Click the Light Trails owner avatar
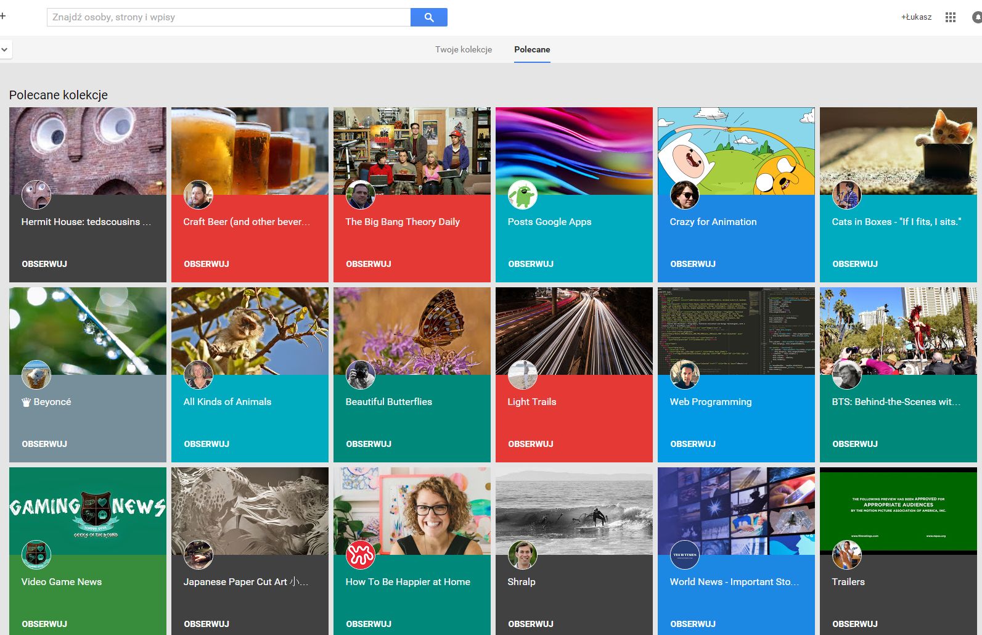The image size is (982, 635). coord(523,375)
